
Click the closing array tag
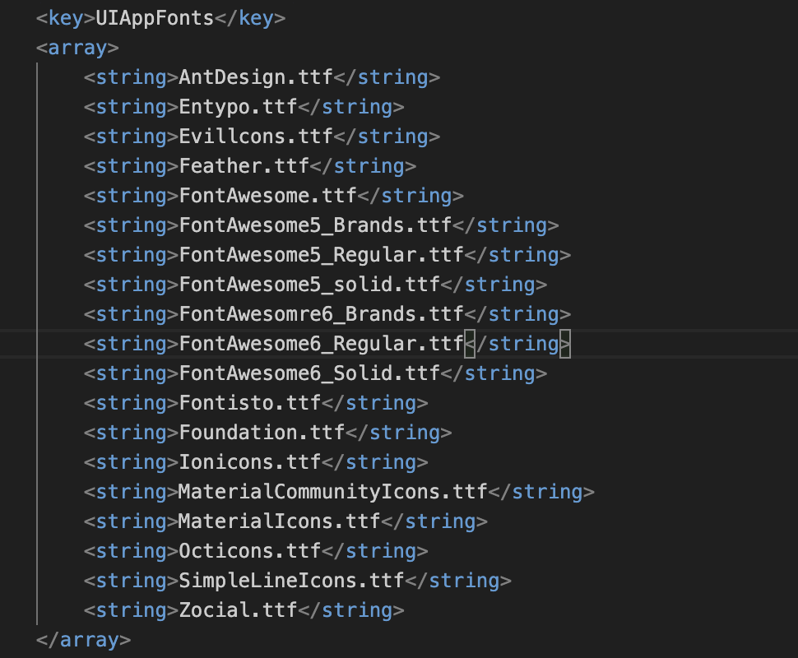coord(83,640)
